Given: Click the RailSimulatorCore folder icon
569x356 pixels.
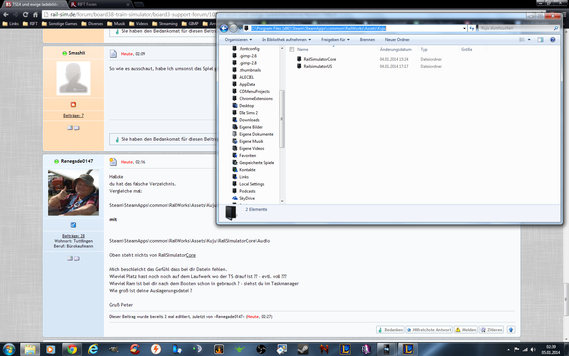Looking at the screenshot, I should click(299, 59).
